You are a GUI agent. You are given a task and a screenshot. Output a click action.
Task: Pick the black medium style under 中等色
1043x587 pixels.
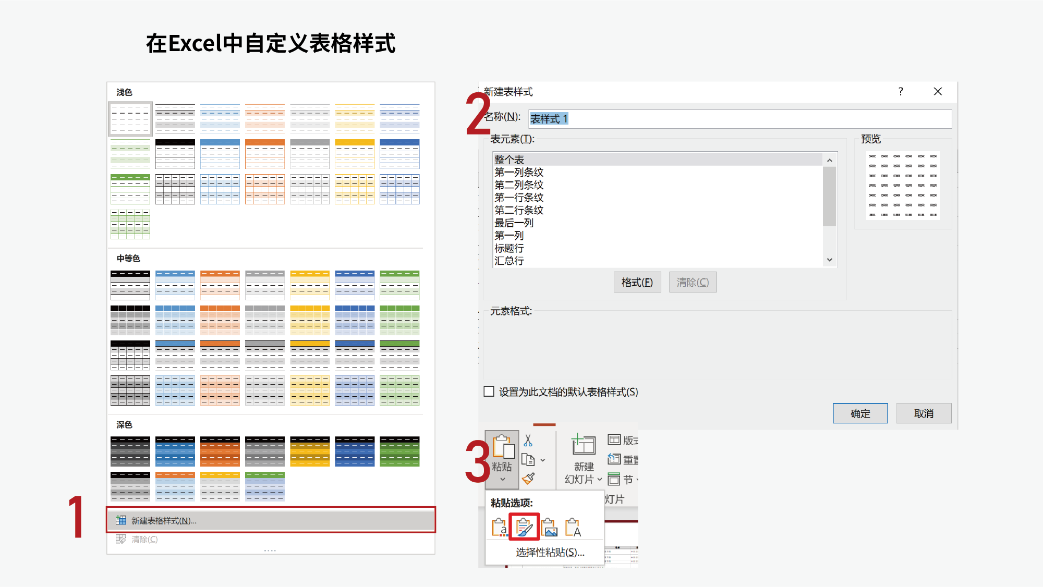pyautogui.click(x=130, y=285)
